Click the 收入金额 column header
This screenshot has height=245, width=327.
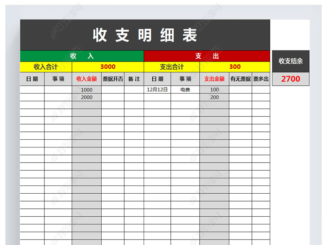[87, 79]
